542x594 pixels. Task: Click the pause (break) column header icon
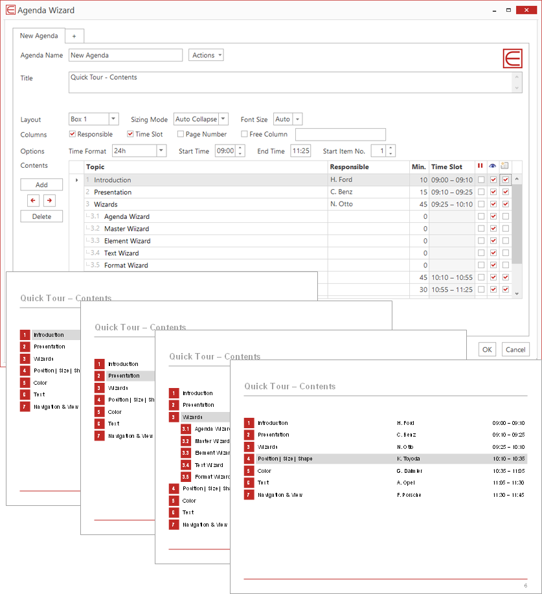pos(480,166)
